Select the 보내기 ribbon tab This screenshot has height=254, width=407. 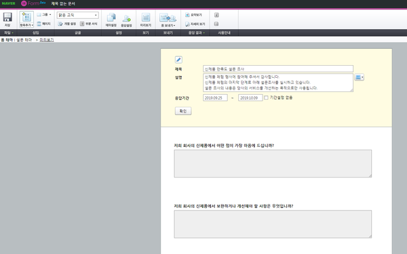168,33
